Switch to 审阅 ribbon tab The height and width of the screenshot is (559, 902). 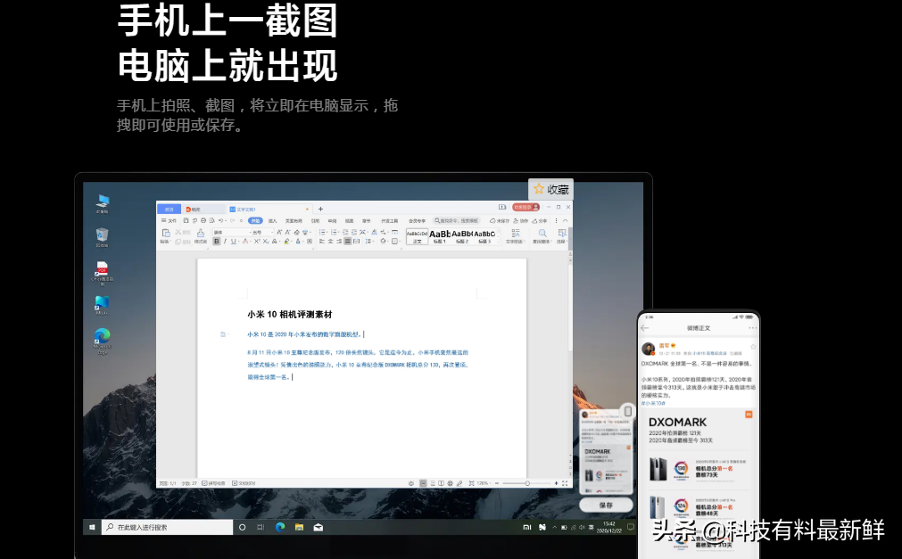332,221
